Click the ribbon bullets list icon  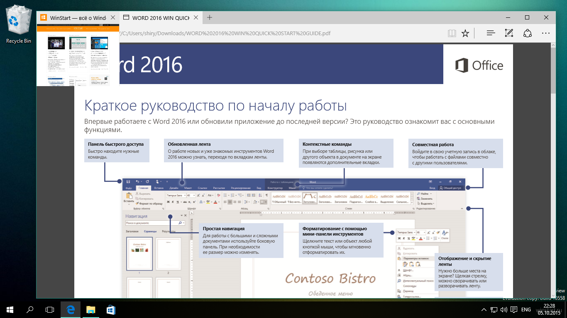(225, 195)
